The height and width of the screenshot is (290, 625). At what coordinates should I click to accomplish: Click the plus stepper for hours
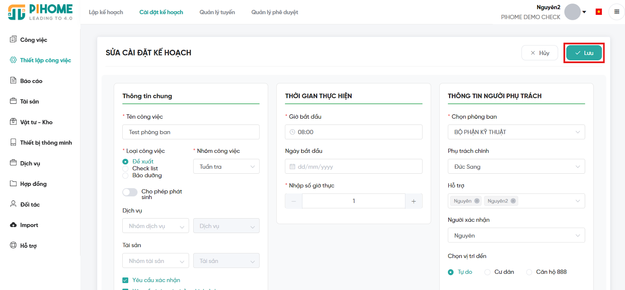coord(414,201)
